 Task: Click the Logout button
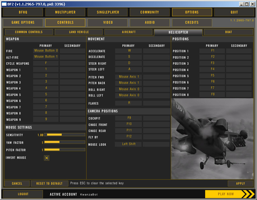click(x=23, y=194)
